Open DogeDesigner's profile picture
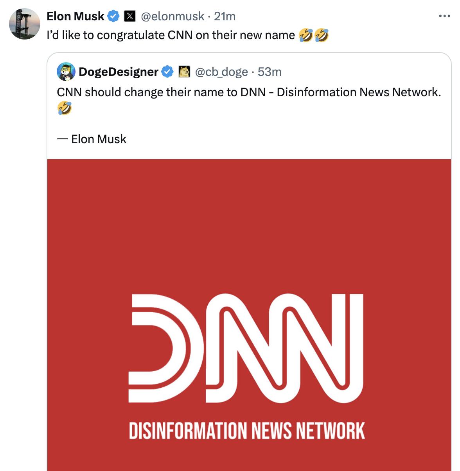This screenshot has height=471, width=460. pos(66,72)
